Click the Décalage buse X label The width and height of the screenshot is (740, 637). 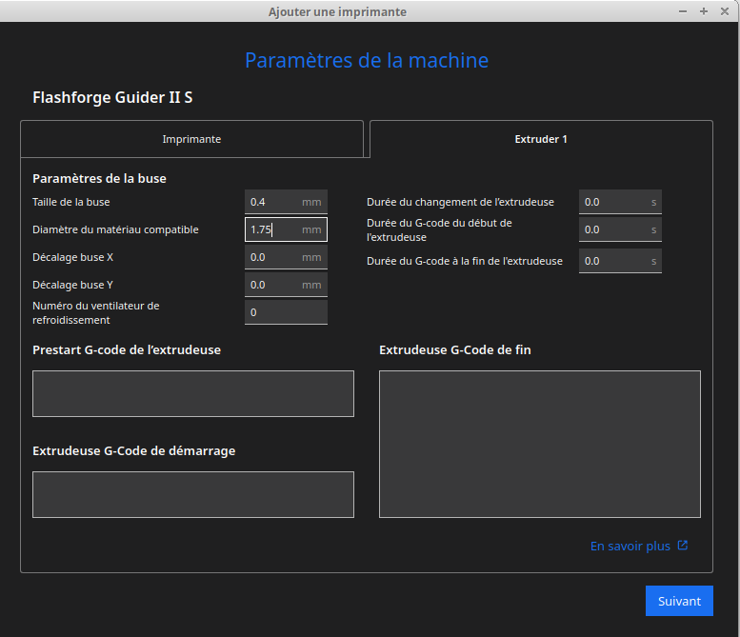coord(72,257)
